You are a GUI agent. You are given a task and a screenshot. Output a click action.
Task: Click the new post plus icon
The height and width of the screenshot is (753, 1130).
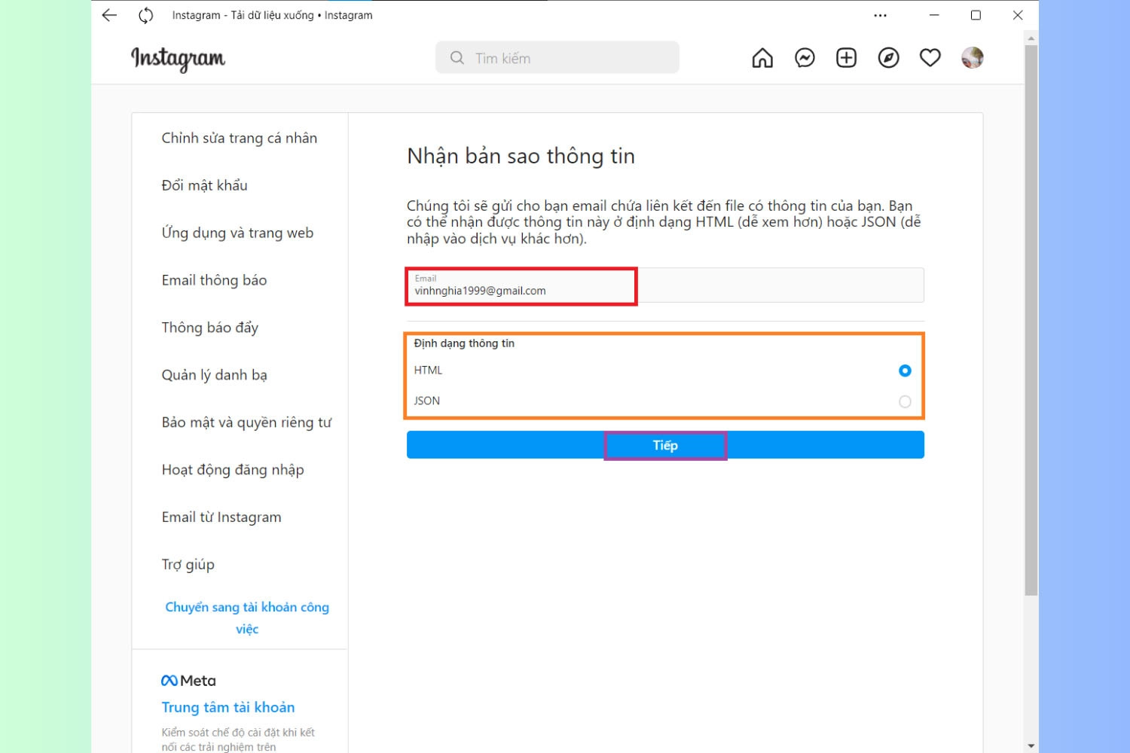click(847, 58)
